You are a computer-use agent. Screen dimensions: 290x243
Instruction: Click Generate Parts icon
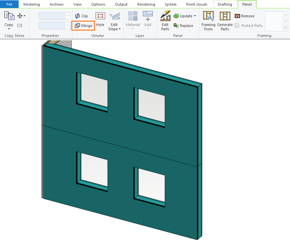click(x=225, y=16)
